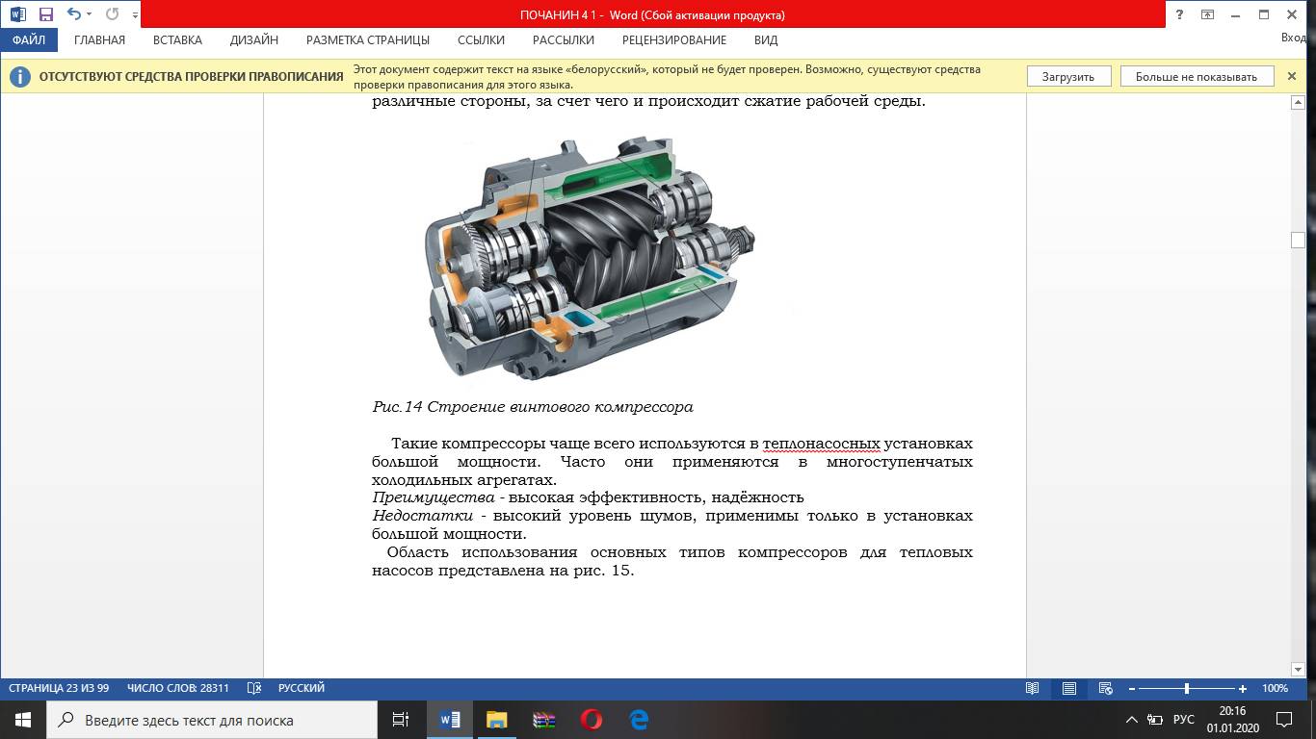The image size is (1316, 739).
Task: Open Customize Quick Access Toolbar dropdown
Action: [x=135, y=15]
